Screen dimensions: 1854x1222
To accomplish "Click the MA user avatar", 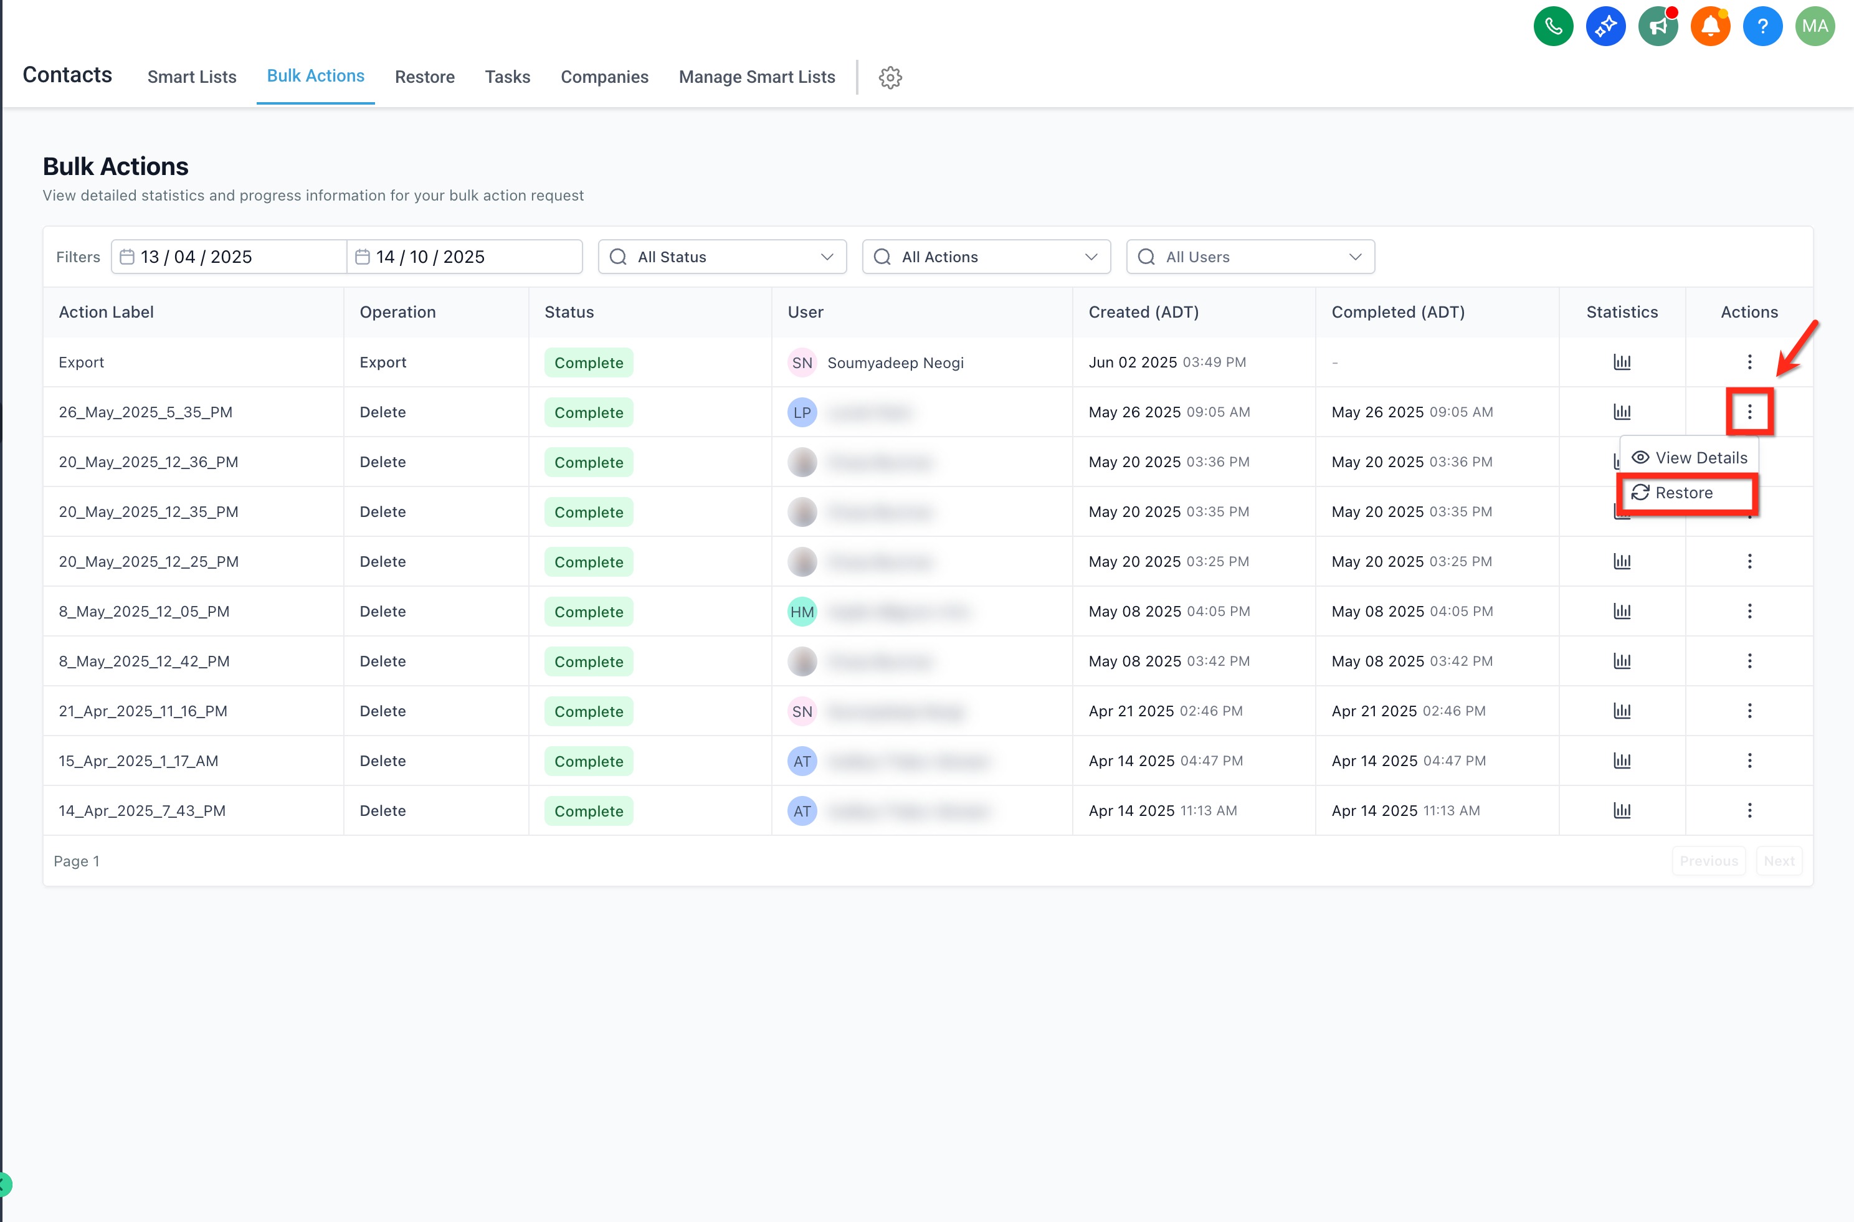I will click(1814, 27).
